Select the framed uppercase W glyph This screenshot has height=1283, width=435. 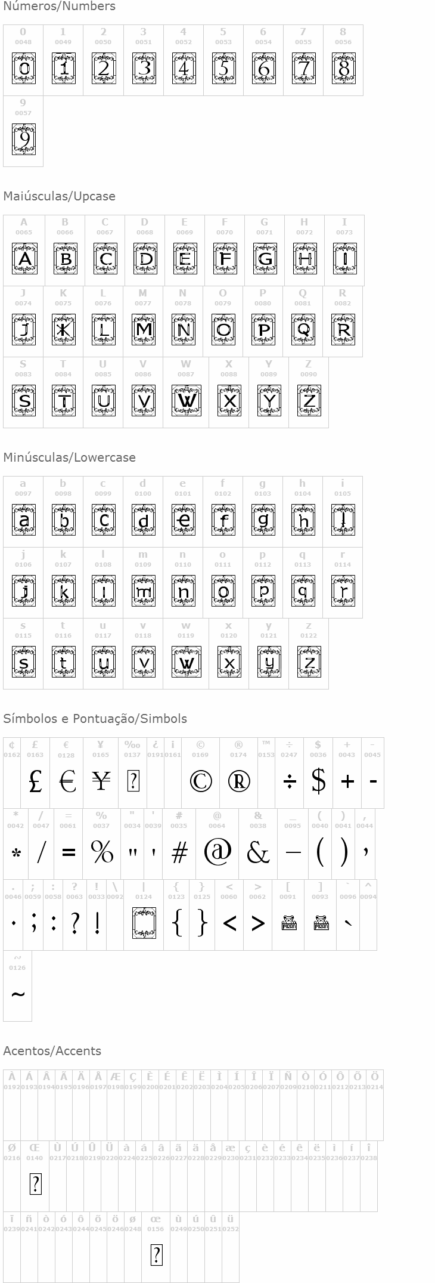click(x=186, y=400)
